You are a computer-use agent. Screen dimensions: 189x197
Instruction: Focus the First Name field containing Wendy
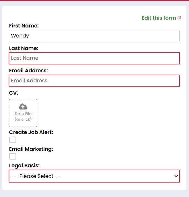click(94, 36)
